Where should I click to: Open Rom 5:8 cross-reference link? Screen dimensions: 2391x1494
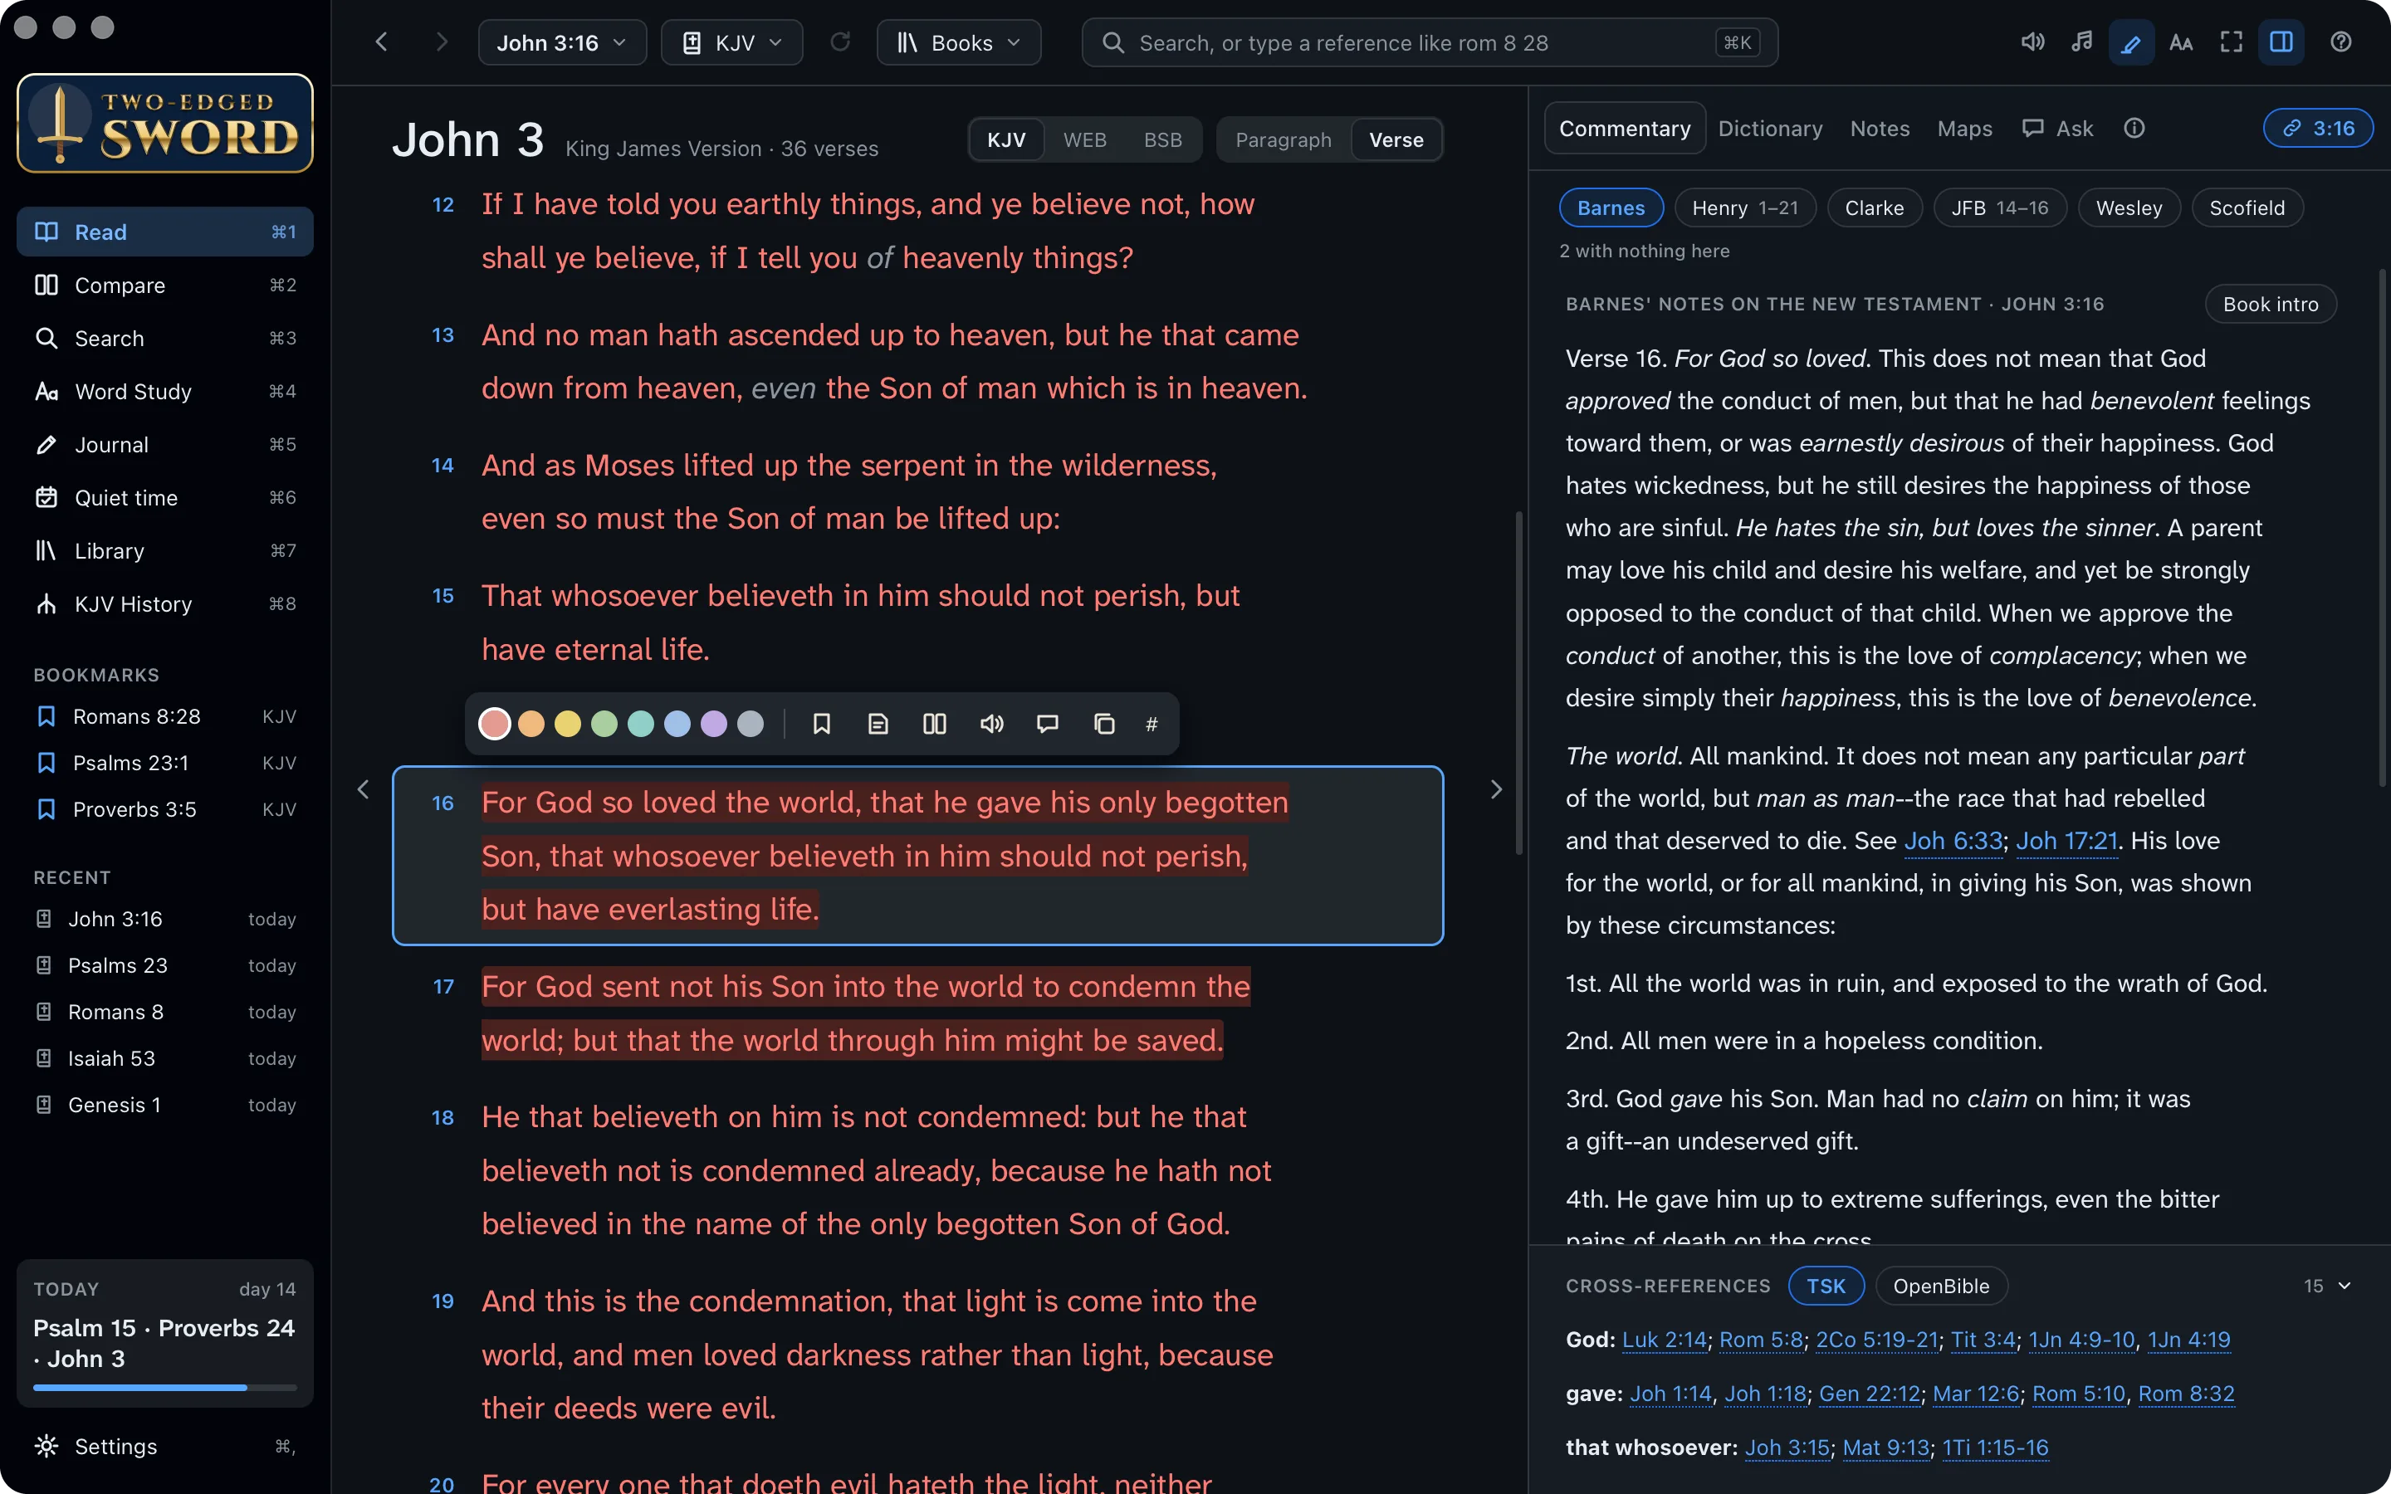coord(1761,1340)
